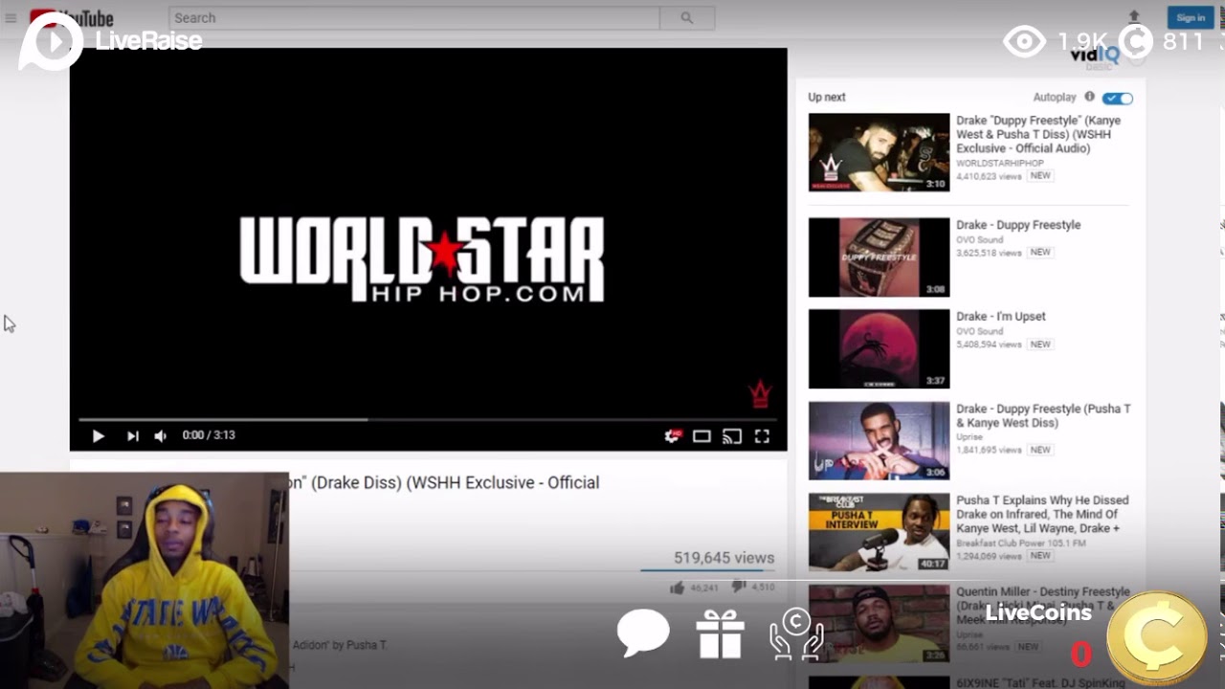This screenshot has width=1225, height=689.
Task: Open the OVO Sound Duppy Freestyle thumbnail
Action: (879, 257)
